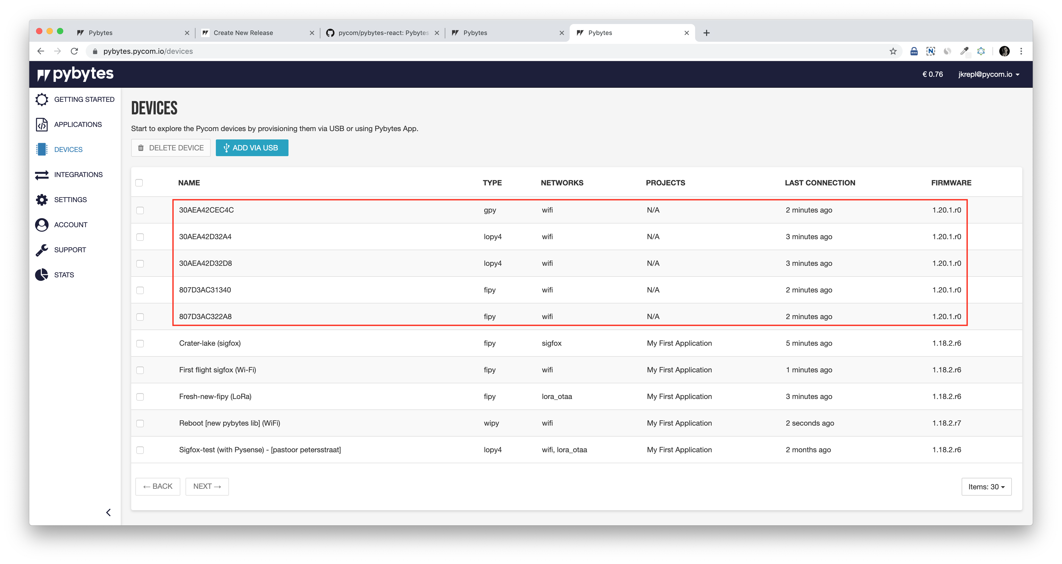
Task: Tick checkbox for Crater-lake (sigfox) device
Action: [140, 344]
